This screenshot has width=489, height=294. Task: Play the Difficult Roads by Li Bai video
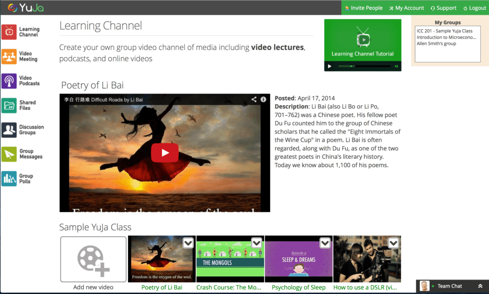[x=165, y=153]
